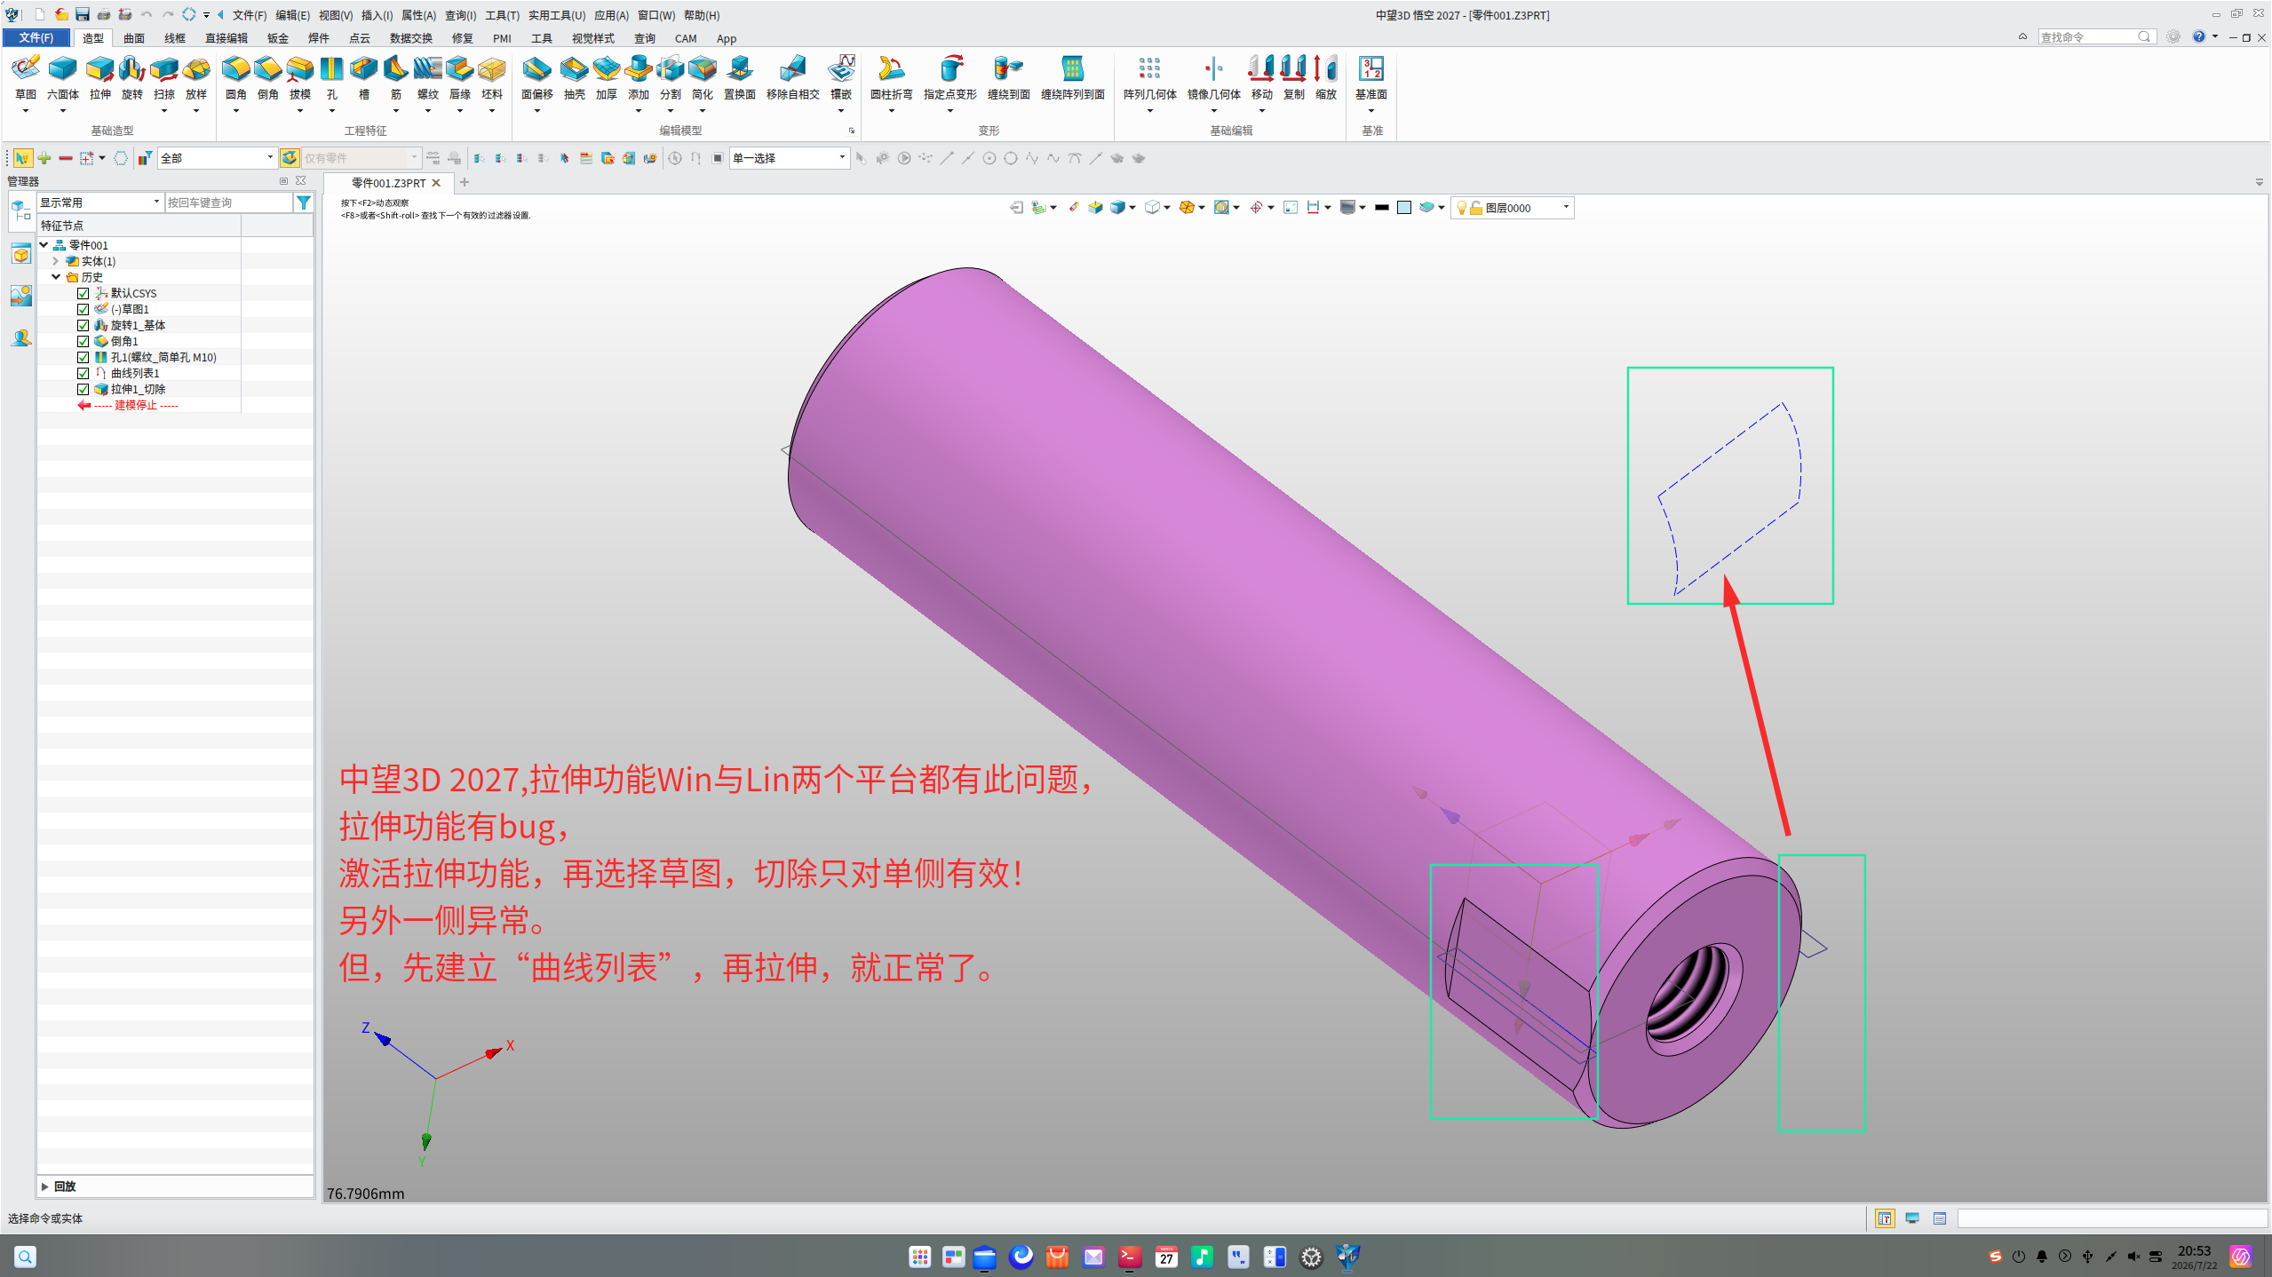Click the 镜像几何体 mirror geometry tool
Image resolution: width=2272 pixels, height=1277 pixels.
pos(1214,77)
